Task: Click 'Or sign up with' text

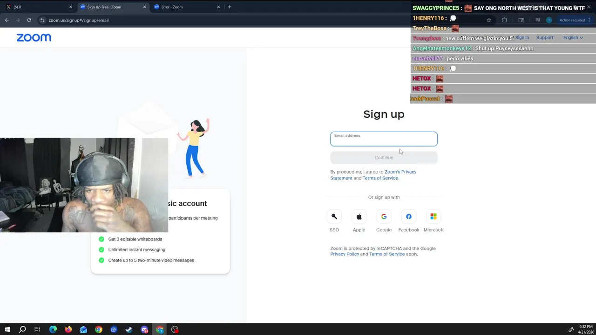Action: [x=384, y=197]
